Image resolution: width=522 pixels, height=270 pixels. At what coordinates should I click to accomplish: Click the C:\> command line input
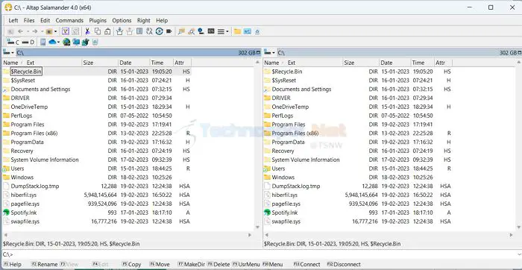pos(261,254)
